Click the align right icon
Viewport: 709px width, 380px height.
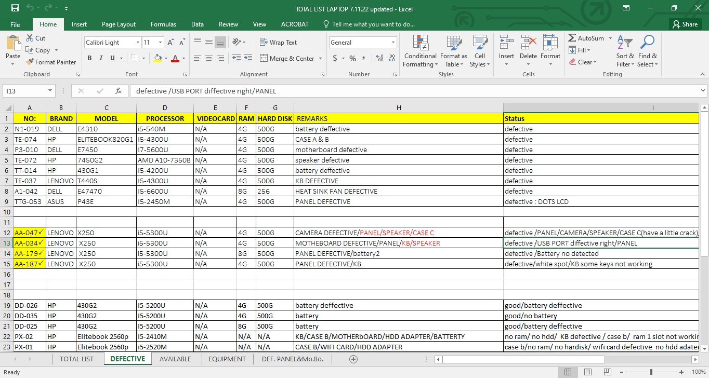[x=220, y=58]
